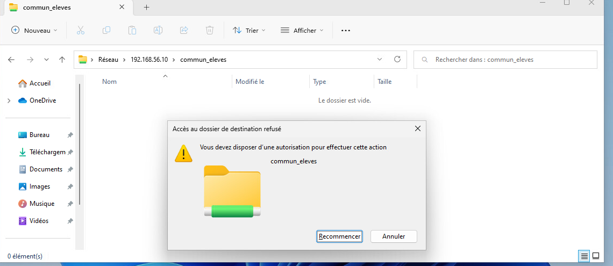
Task: Switch to details view layout icon
Action: pyautogui.click(x=584, y=256)
